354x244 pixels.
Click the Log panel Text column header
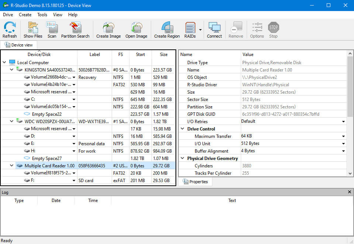coord(232,201)
